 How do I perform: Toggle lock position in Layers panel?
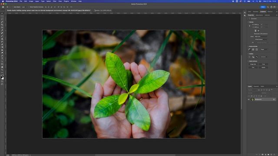pyautogui.click(x=256, y=96)
